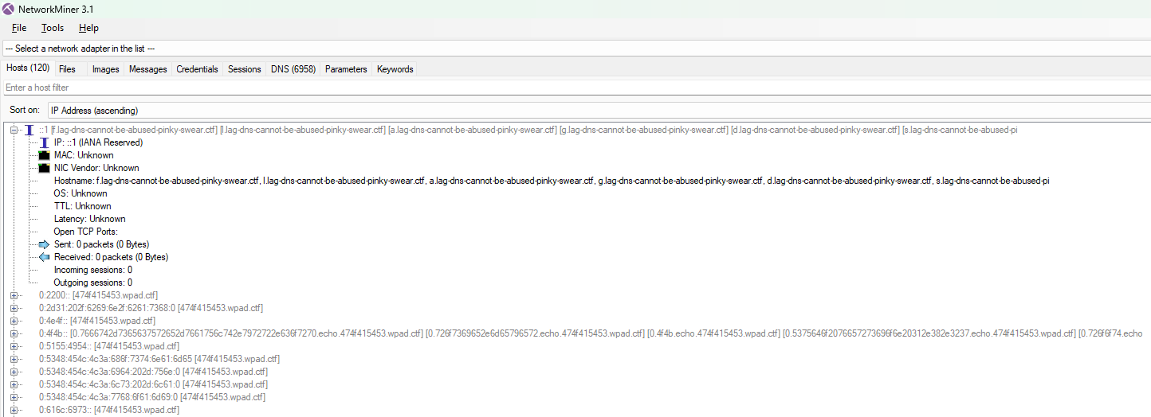
Task: Collapse the ::1 host tree node
Action: pyautogui.click(x=14, y=130)
